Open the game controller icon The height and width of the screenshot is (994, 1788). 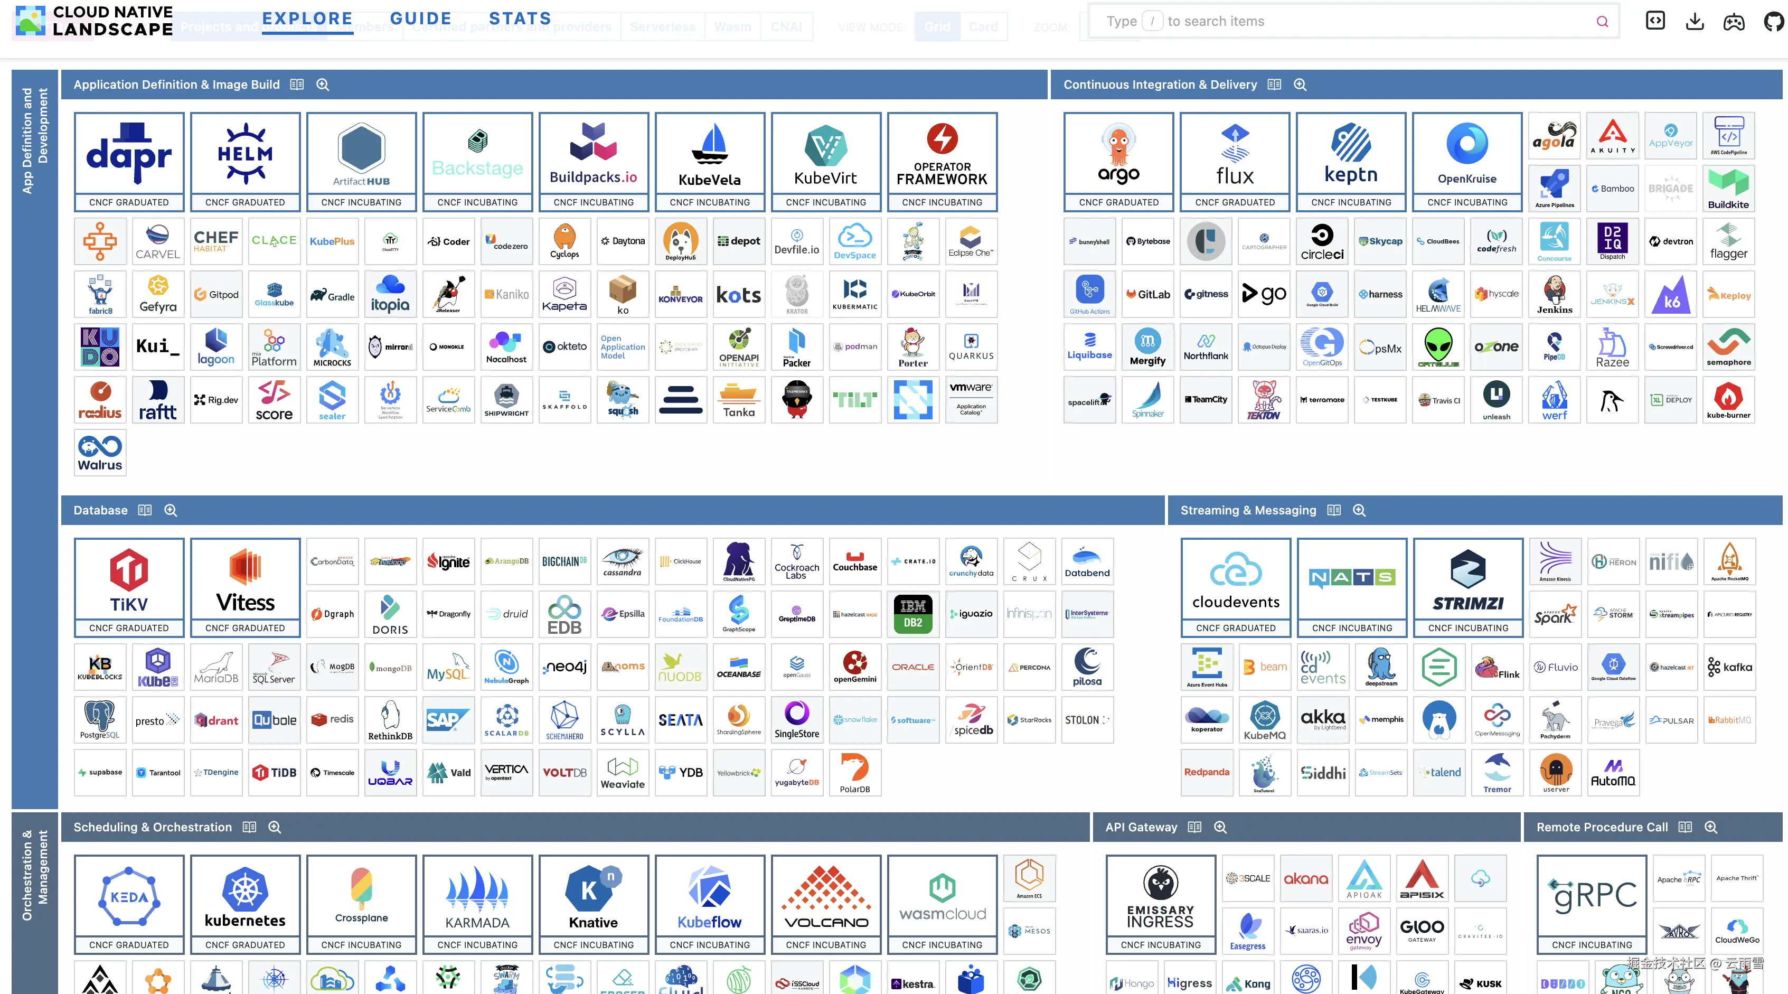click(x=1733, y=22)
